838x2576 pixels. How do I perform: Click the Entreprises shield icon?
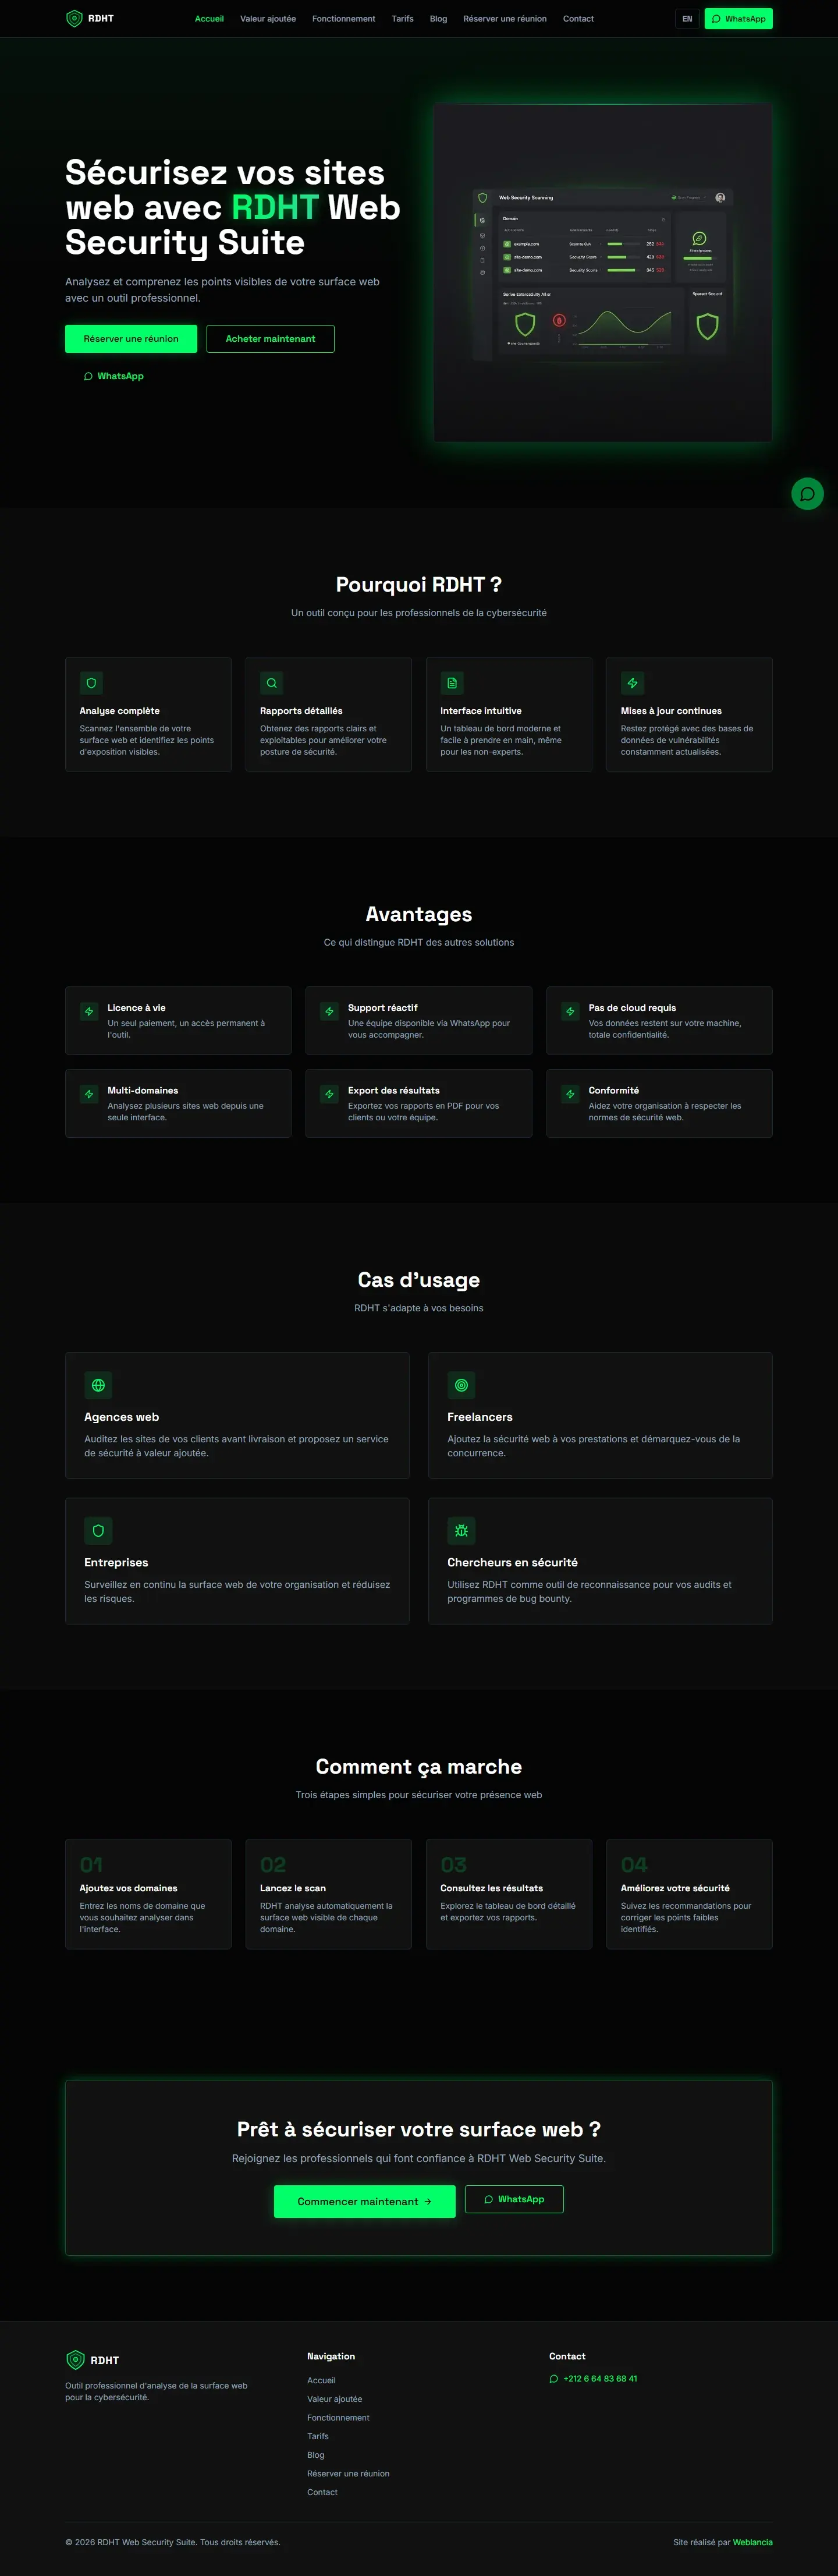pos(98,1530)
